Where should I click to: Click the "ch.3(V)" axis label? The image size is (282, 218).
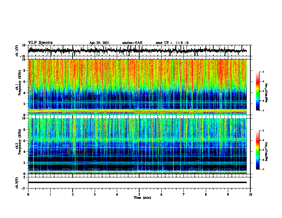(x=17, y=183)
